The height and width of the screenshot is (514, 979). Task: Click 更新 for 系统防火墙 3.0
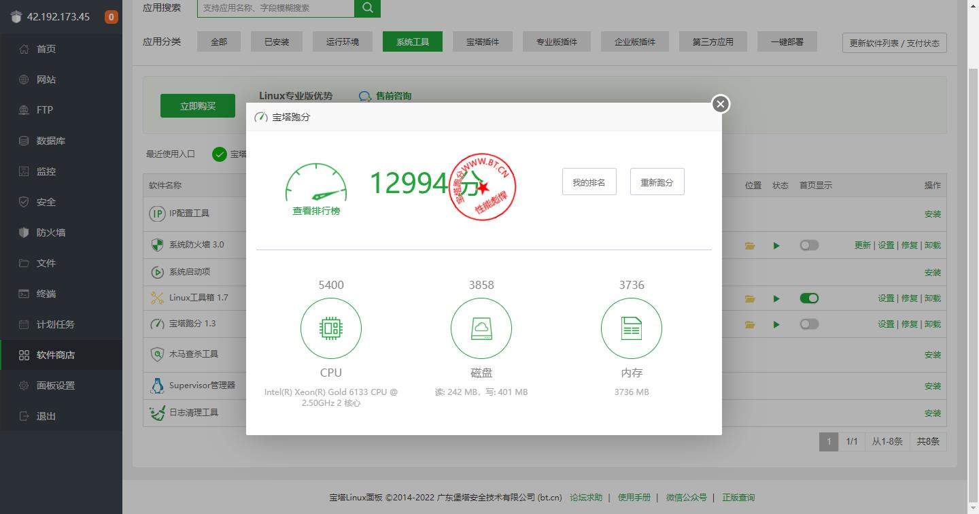863,245
